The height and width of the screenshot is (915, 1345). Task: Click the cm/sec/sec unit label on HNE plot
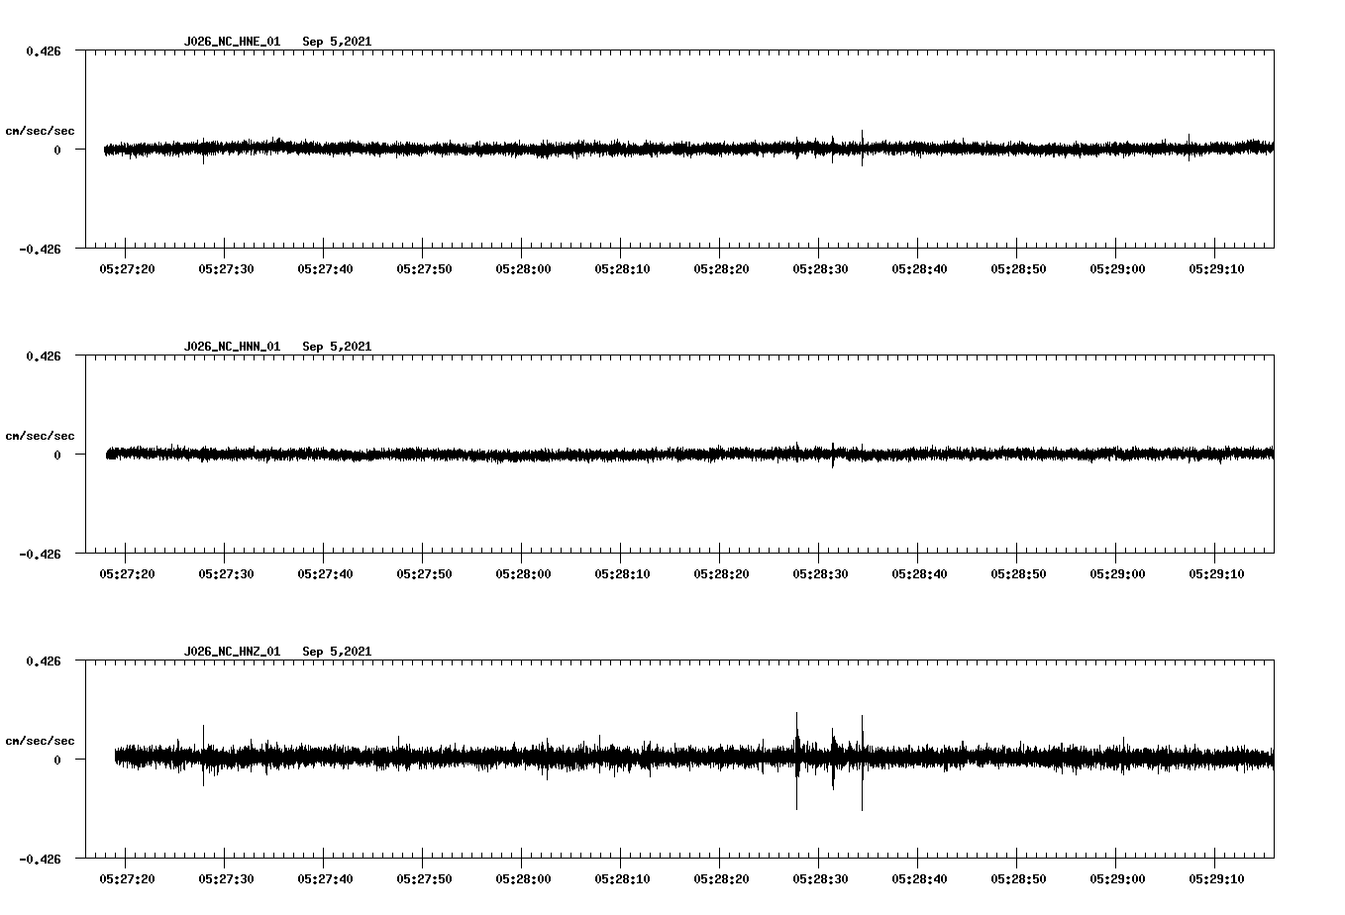point(40,131)
